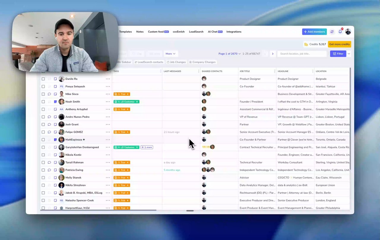Select checkbox for Noah Smith
Screen dimensions: 380x240
click(x=43, y=102)
